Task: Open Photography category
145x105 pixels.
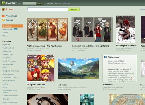Action: click(x=7, y=51)
